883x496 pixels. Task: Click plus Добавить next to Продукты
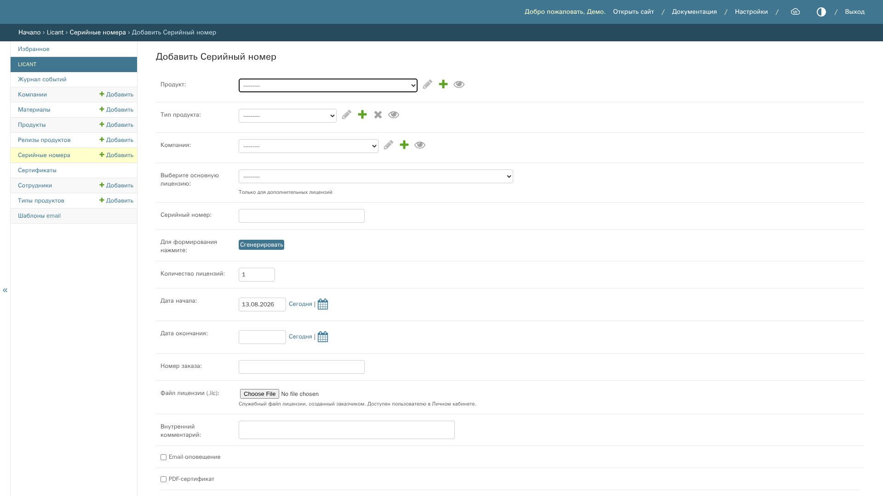116,125
